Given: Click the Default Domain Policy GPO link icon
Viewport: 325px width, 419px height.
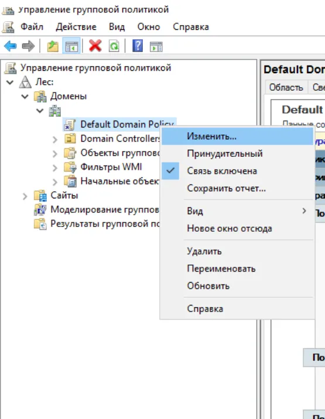Looking at the screenshot, I should click(x=70, y=125).
